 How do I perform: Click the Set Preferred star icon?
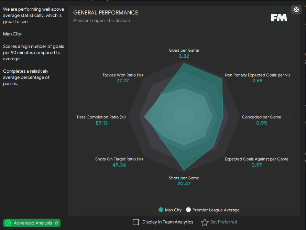[205, 222]
